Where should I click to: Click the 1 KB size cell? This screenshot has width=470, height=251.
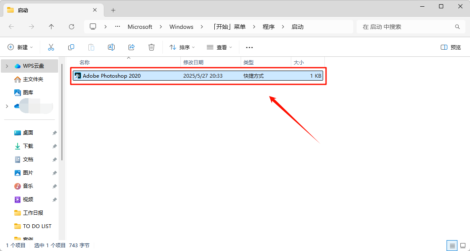[x=316, y=76]
